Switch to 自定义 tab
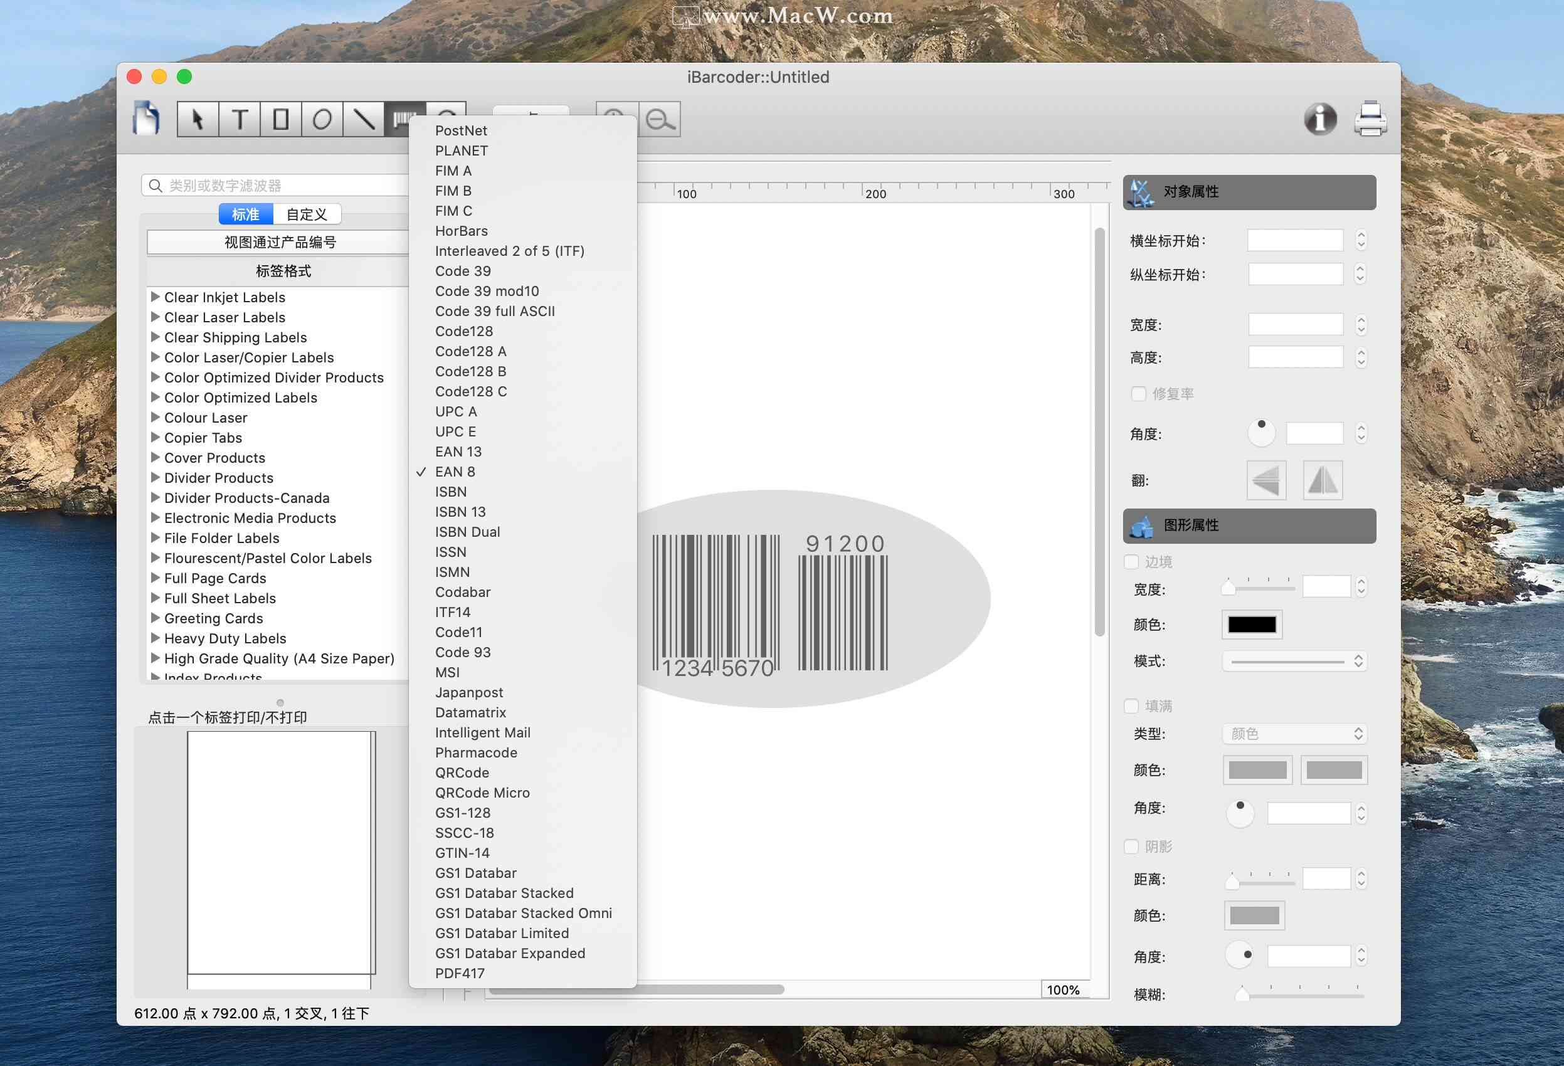The width and height of the screenshot is (1564, 1066). [x=307, y=214]
